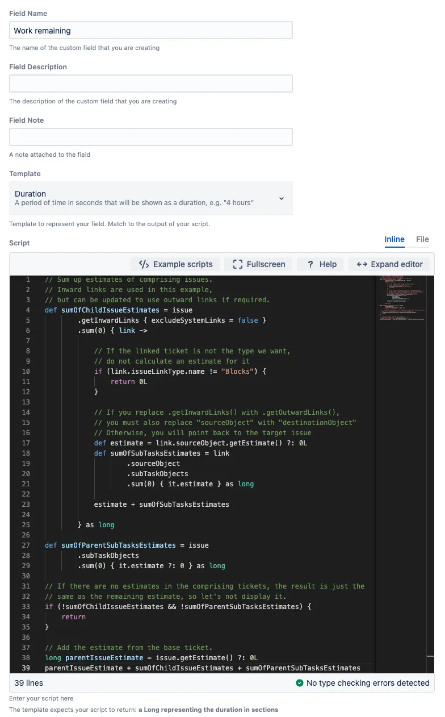The height and width of the screenshot is (717, 445).
Task: Open the editor Help button
Action: [321, 264]
